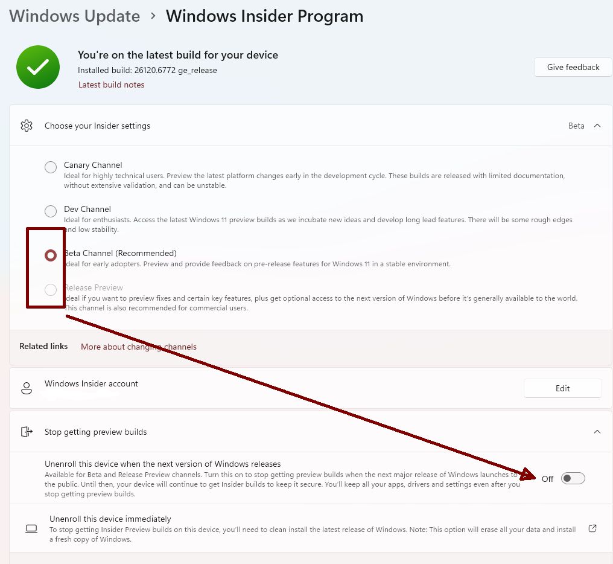Go back to Windows Update breadcrumb
The width and height of the screenshot is (613, 564).
pos(74,16)
